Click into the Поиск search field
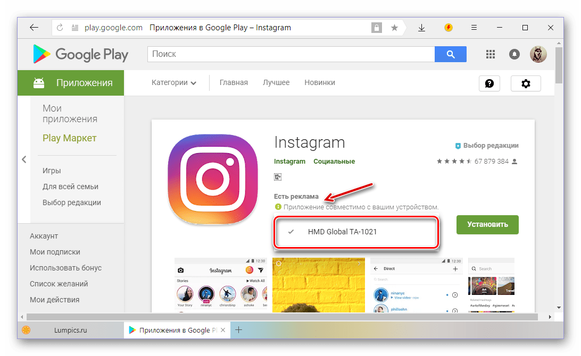This screenshot has height=356, width=581. click(291, 54)
